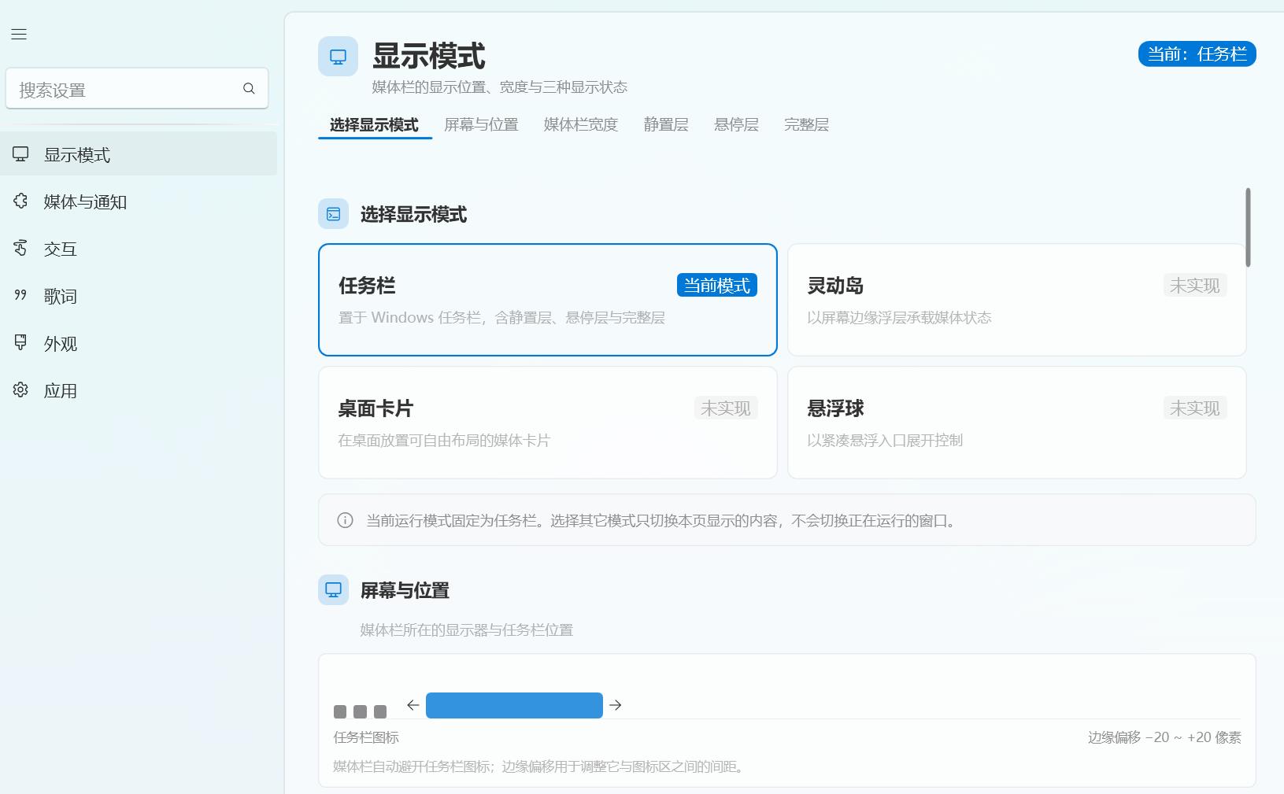
Task: Click the puzzle icon beside 媒体与通知
Action: (21, 201)
